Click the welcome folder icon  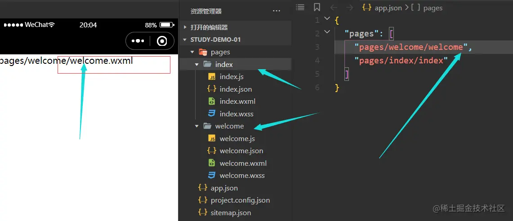(x=207, y=126)
